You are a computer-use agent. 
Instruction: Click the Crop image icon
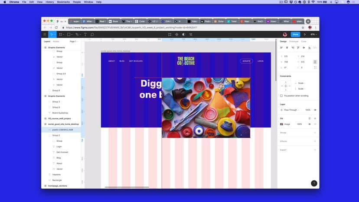[191, 34]
